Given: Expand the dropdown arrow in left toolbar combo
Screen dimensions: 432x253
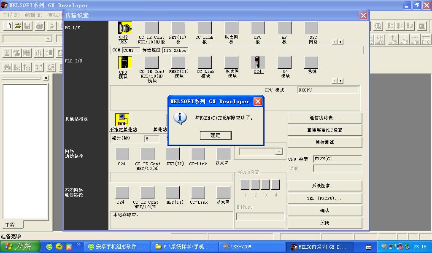Looking at the screenshot, I should [49, 39].
